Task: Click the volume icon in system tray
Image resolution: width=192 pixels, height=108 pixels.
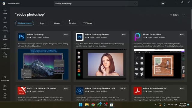Action: 172,105
